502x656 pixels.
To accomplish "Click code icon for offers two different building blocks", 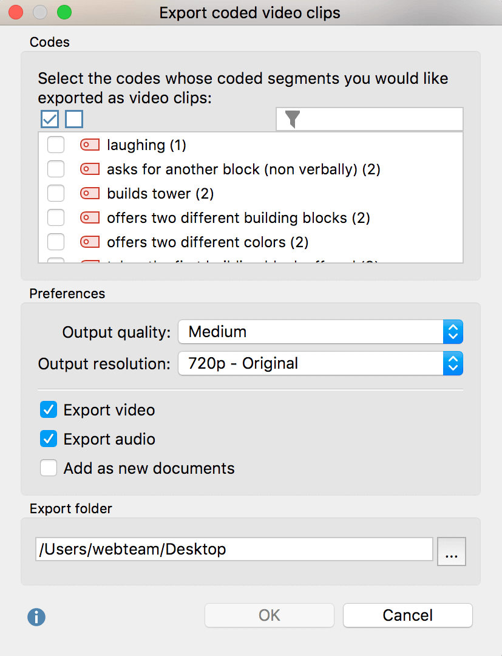I will coord(90,218).
